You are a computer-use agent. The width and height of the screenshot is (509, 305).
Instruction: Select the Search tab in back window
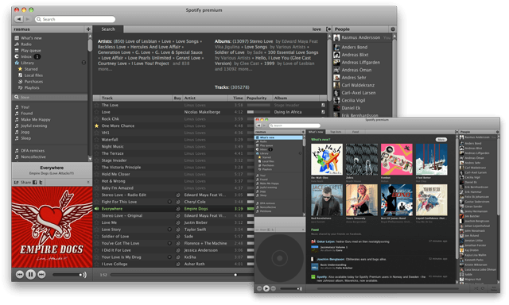tap(108, 29)
